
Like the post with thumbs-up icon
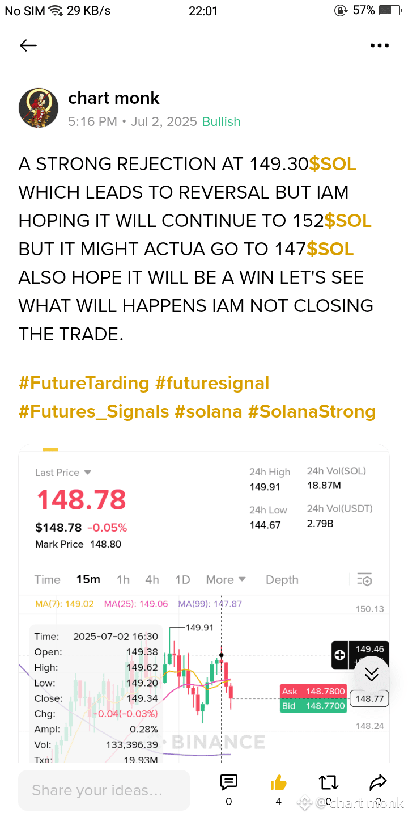(x=279, y=783)
